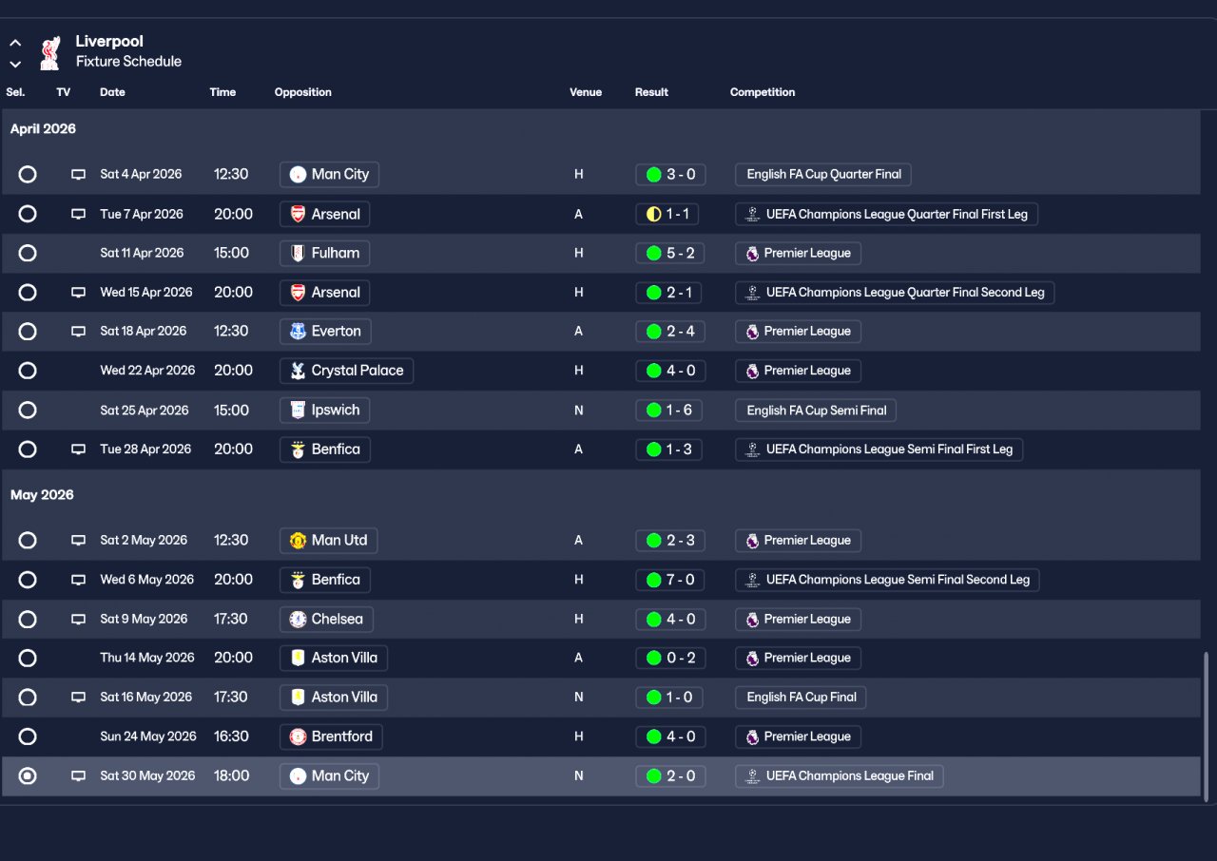Click the Crystal Palace club badge icon
The height and width of the screenshot is (861, 1217).
coord(298,371)
